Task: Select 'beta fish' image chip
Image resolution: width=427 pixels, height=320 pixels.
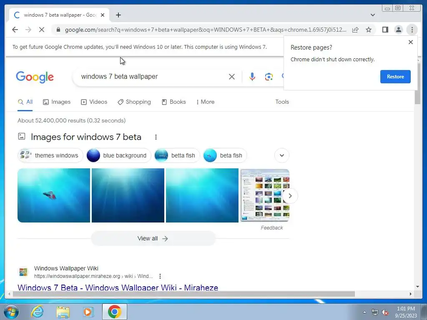Action: pos(225,155)
